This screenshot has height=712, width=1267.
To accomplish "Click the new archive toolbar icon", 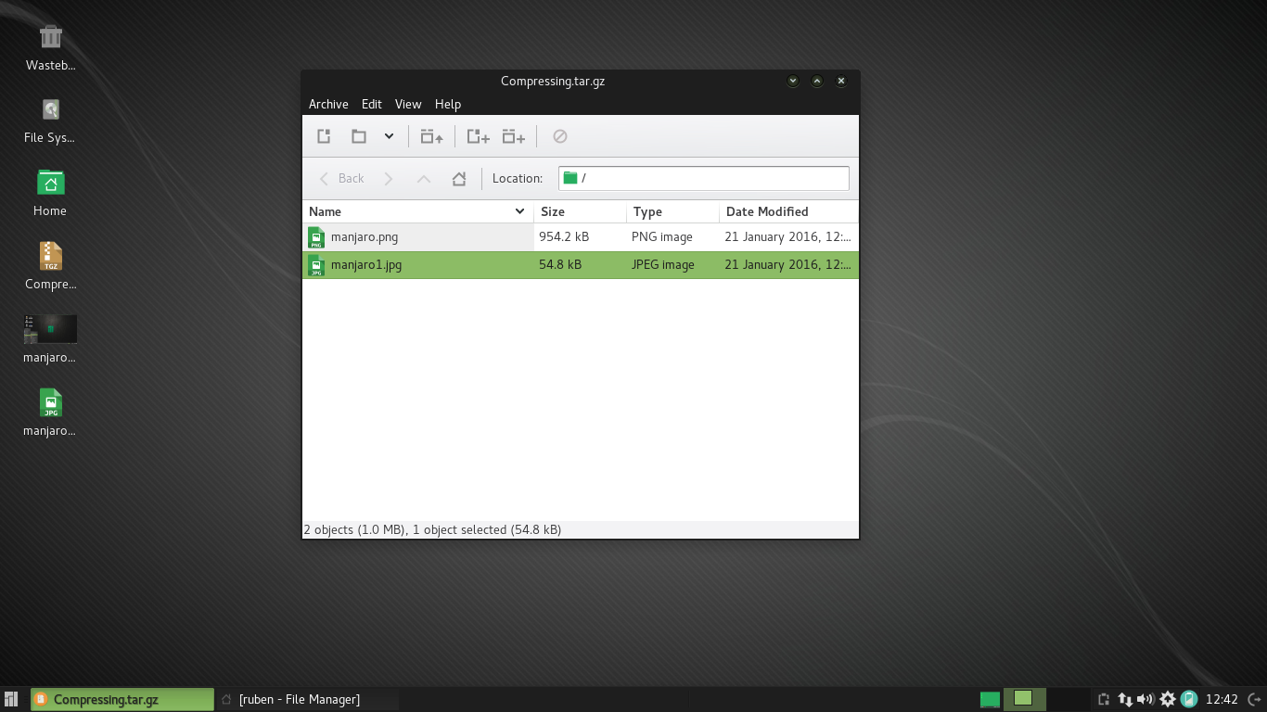I will (x=324, y=136).
